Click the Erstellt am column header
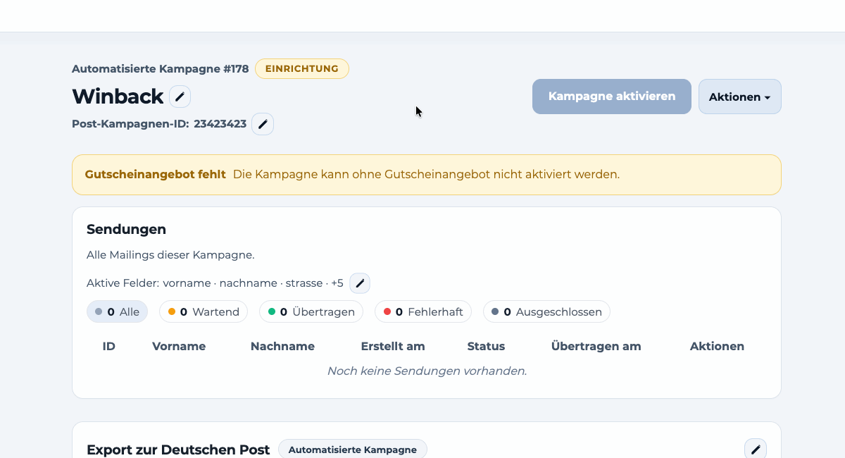Image resolution: width=845 pixels, height=458 pixels. tap(393, 346)
